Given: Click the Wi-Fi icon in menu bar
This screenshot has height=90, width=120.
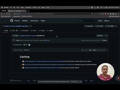Looking at the screenshot, I should [101, 7].
